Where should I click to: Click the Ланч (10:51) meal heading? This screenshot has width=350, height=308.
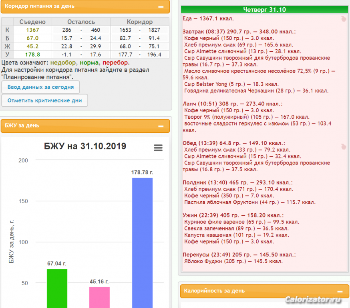coord(232,104)
